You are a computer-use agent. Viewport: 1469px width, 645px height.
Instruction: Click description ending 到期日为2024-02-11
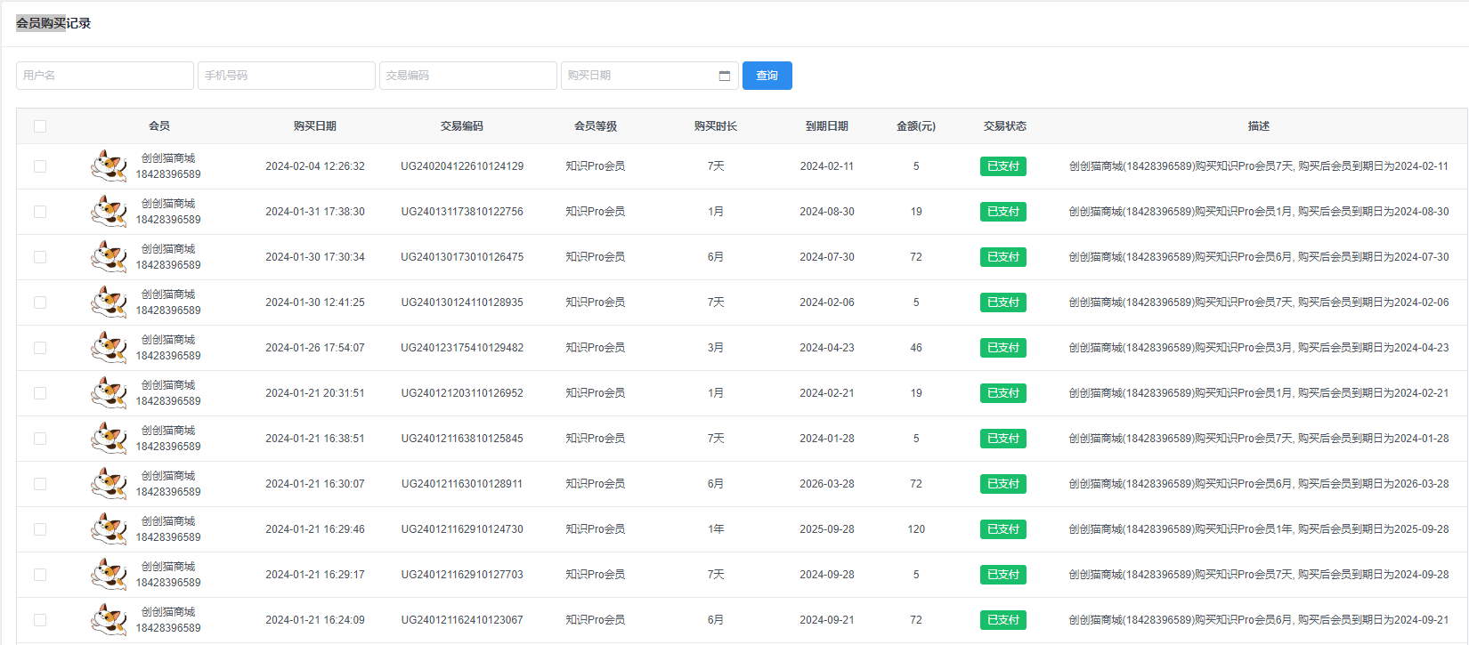pyautogui.click(x=1259, y=166)
